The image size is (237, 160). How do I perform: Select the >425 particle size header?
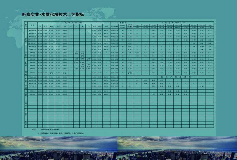click(x=137, y=28)
